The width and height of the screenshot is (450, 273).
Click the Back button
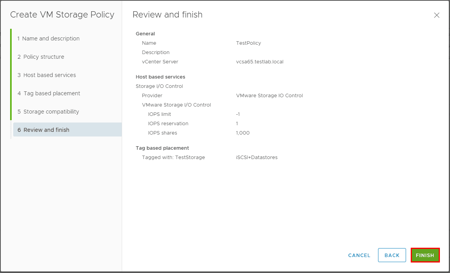point(392,255)
